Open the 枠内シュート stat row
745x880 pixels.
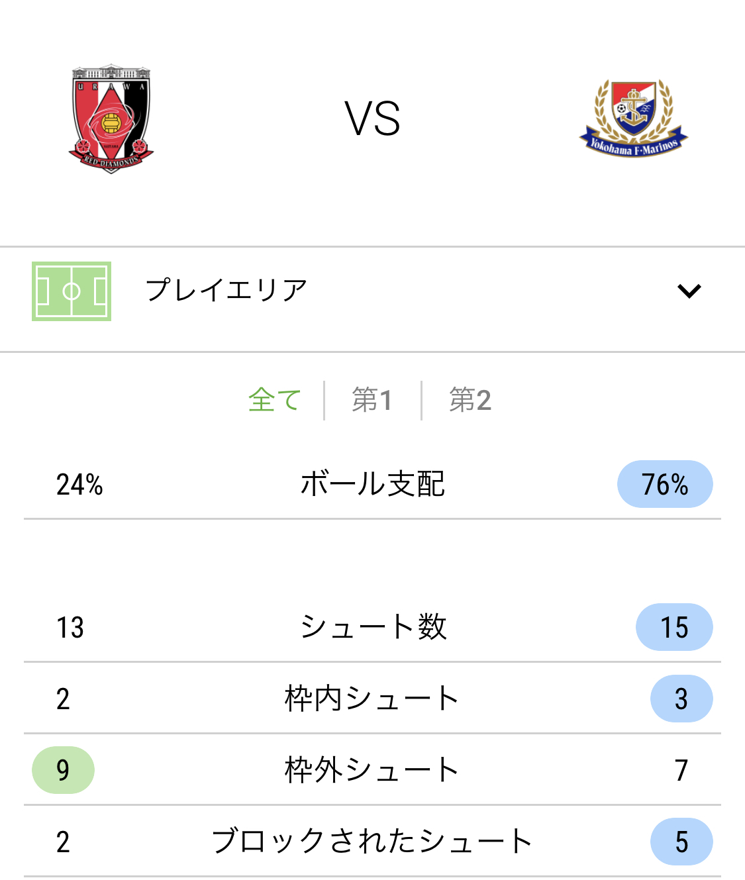[372, 698]
